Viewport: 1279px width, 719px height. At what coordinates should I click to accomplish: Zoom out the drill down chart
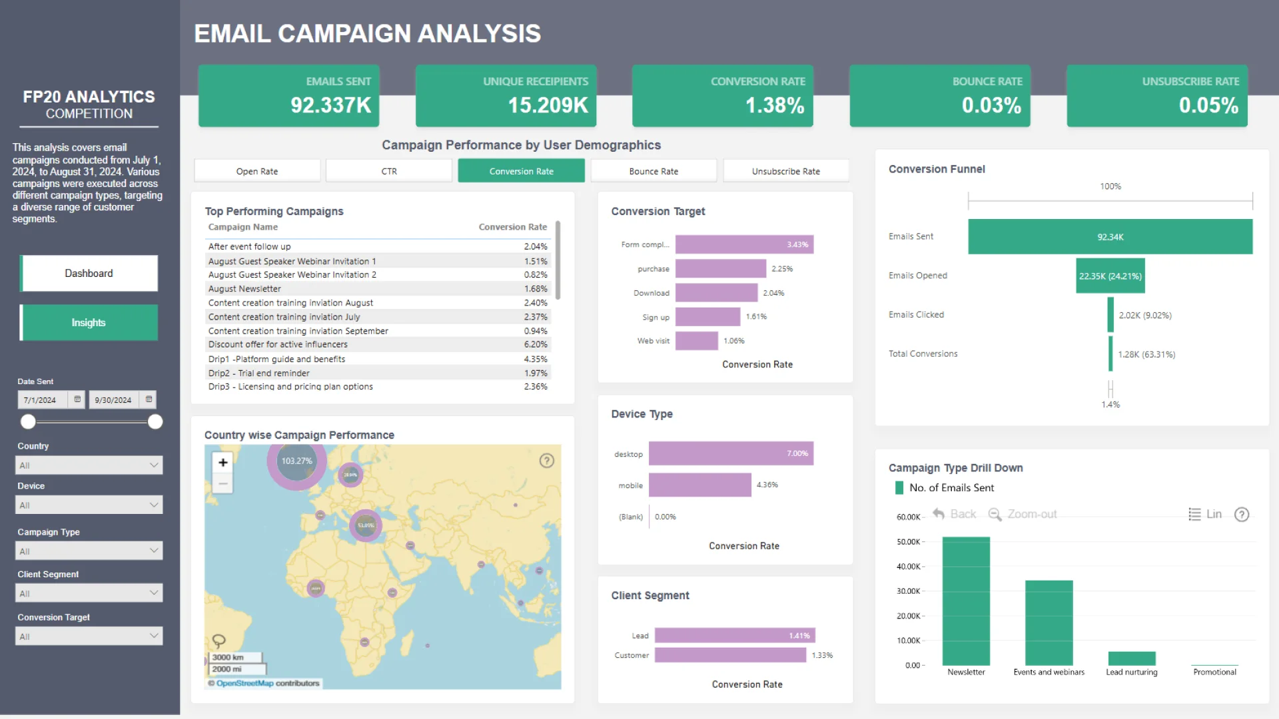(1023, 514)
